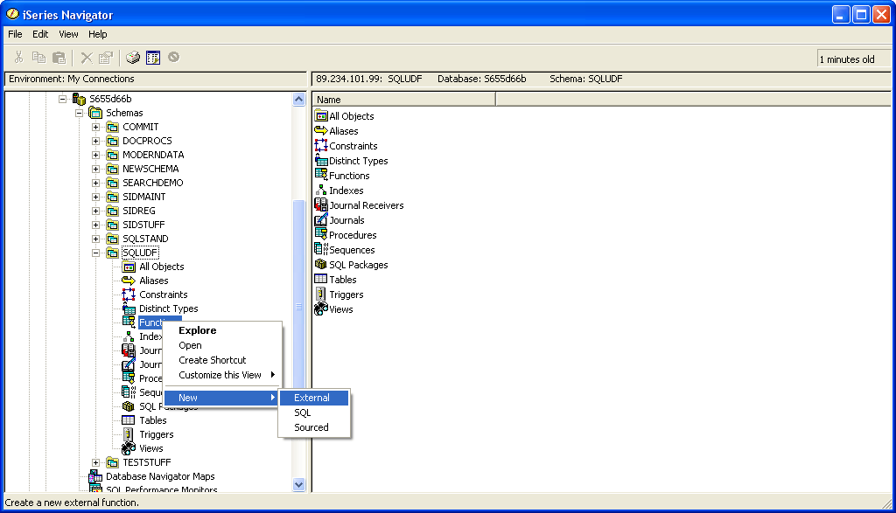This screenshot has width=896, height=513.
Task: Click tree scrollbar up arrow
Action: pos(299,100)
